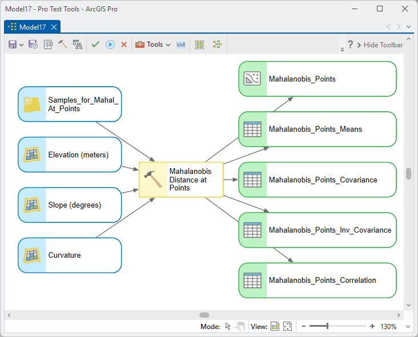Click the zoom slider handle
The height and width of the screenshot is (337, 418).
[x=327, y=326]
